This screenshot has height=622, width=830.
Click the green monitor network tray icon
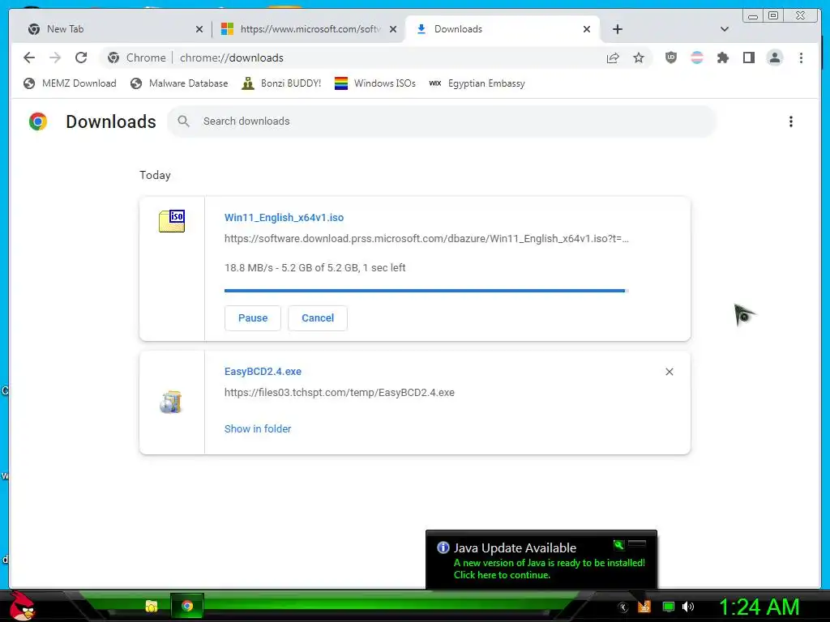[669, 607]
